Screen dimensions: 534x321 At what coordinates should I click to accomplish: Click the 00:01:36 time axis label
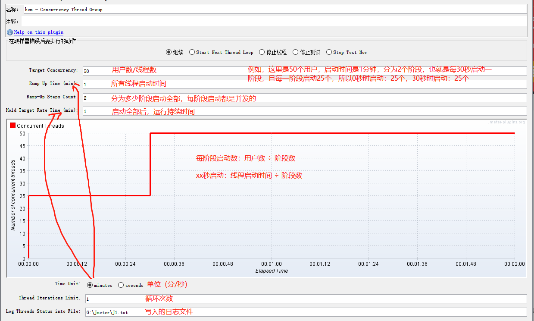tap(417, 264)
